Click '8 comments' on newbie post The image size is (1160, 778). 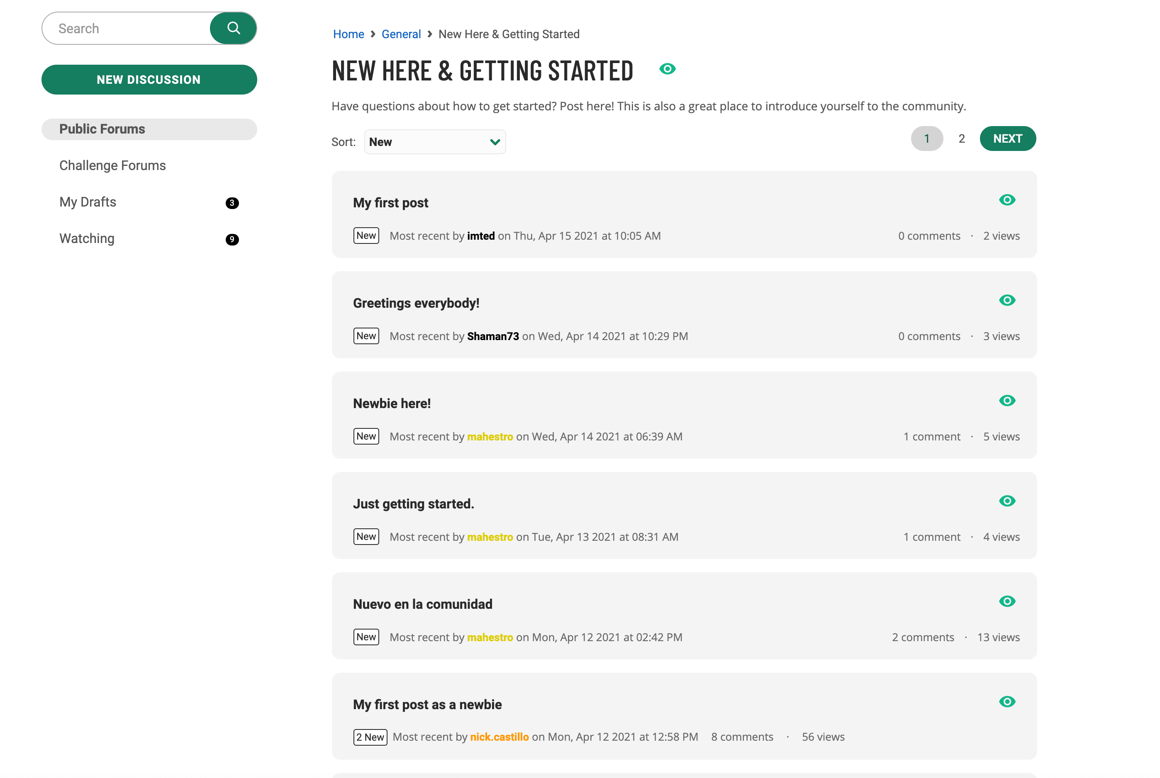click(x=742, y=737)
